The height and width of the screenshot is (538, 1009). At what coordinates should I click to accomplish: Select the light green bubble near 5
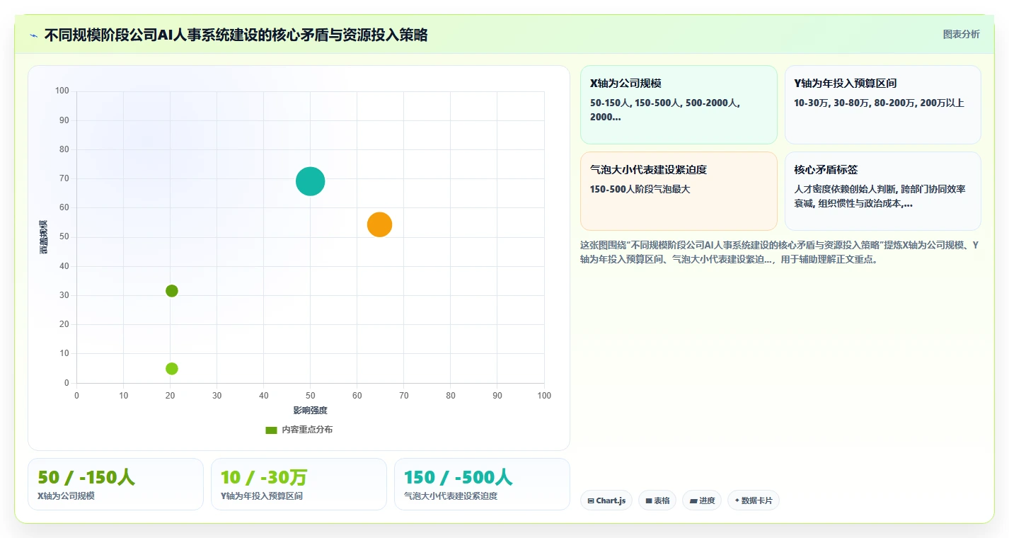click(171, 369)
